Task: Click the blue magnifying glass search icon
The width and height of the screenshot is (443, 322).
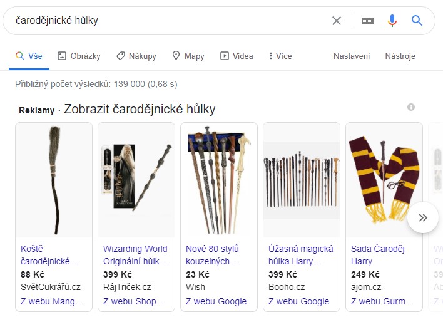Action: pyautogui.click(x=417, y=21)
